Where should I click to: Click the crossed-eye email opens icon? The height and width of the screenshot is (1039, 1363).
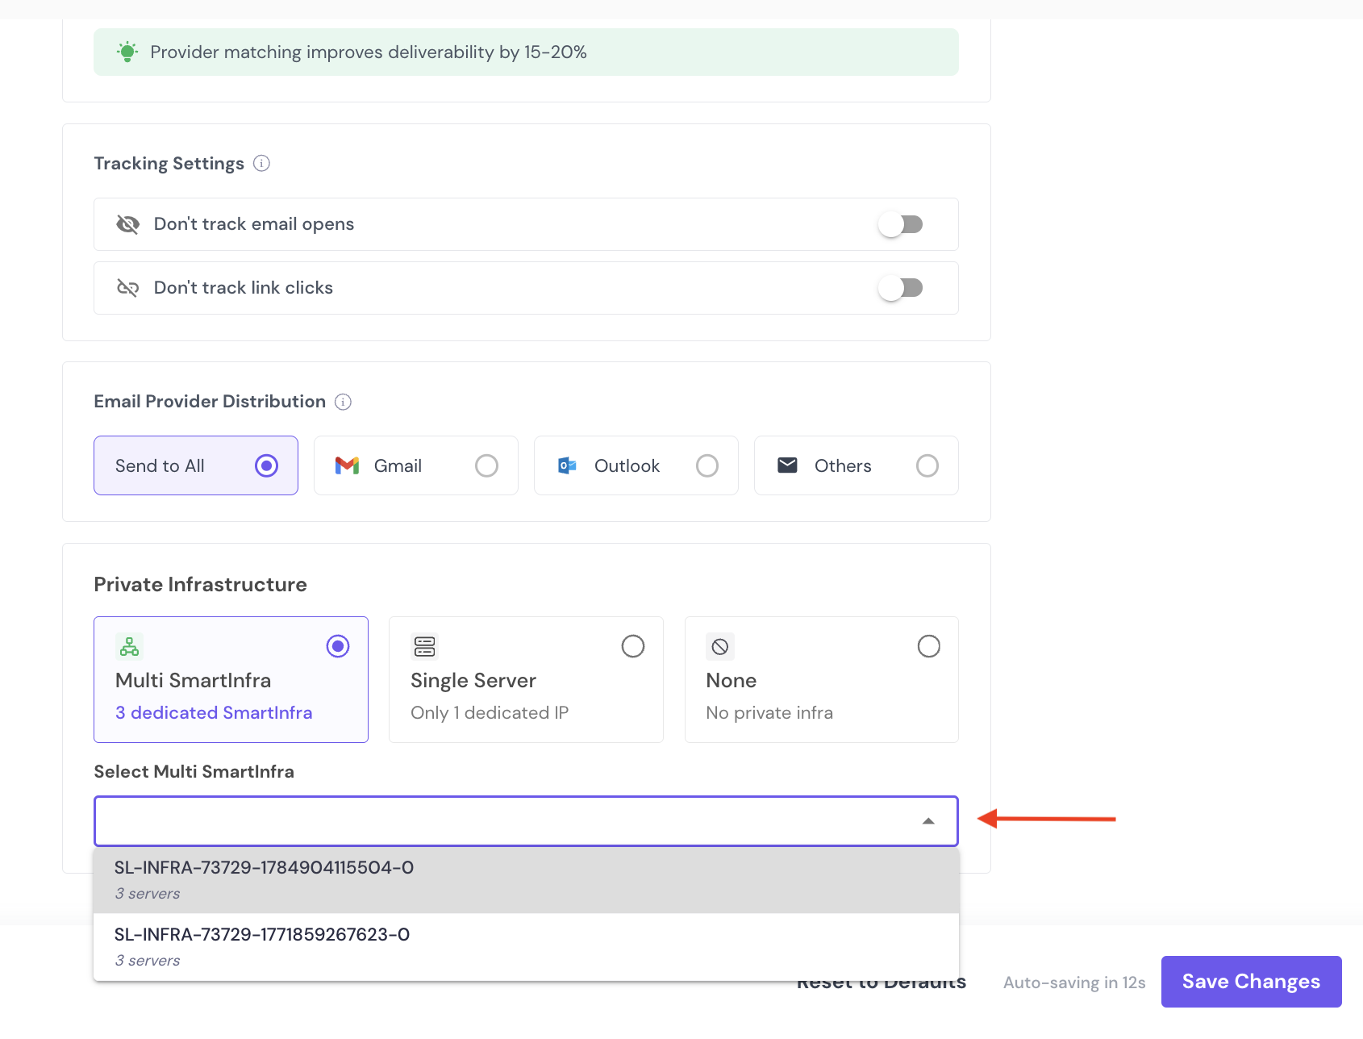(127, 224)
